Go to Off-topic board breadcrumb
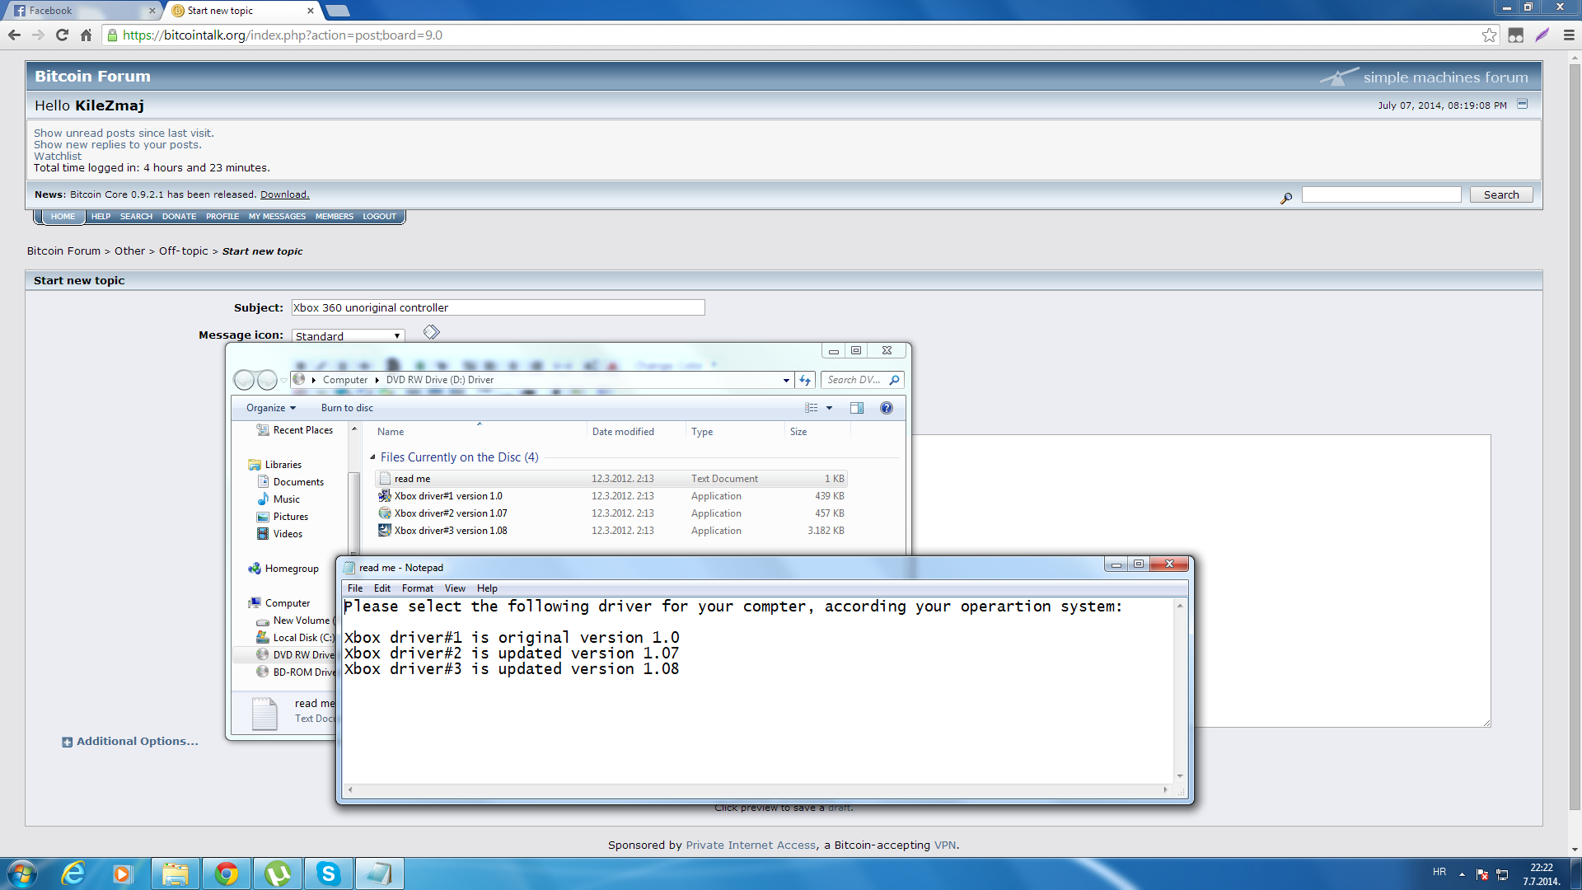The width and height of the screenshot is (1582, 890). [x=183, y=251]
